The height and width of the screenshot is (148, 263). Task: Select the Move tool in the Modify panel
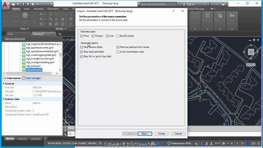point(51,14)
